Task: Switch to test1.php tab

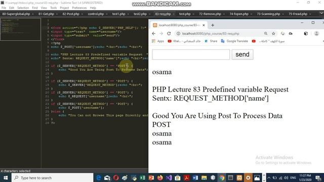Action: (x=118, y=14)
